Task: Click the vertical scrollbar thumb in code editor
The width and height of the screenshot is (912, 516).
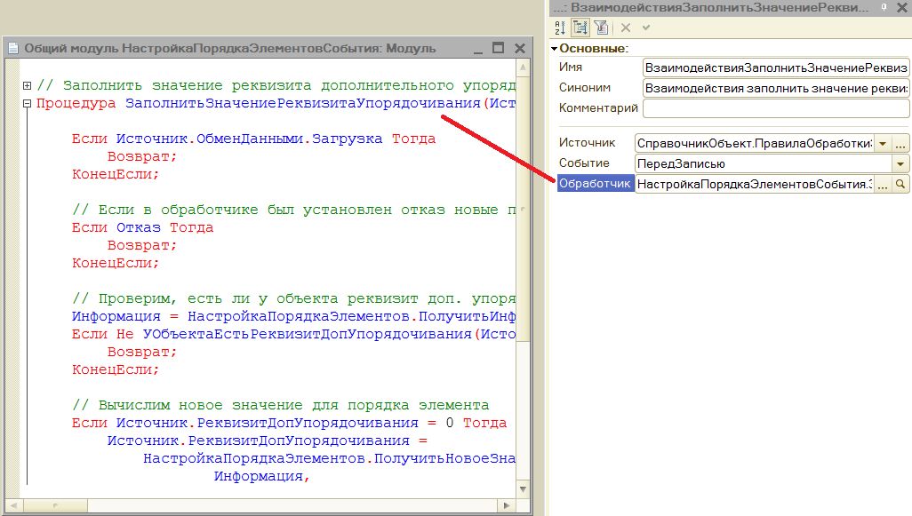Action: (x=523, y=208)
